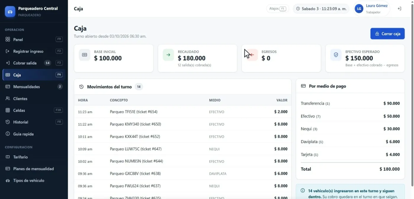Click the Clientes people icon
The image size is (414, 199).
8,99
